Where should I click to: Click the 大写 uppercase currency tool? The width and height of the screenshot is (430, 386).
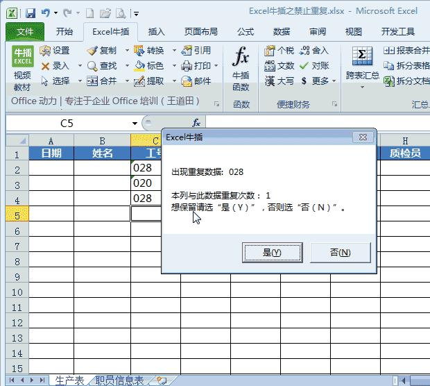[279, 81]
